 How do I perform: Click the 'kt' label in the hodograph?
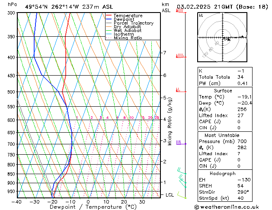pos(201,15)
